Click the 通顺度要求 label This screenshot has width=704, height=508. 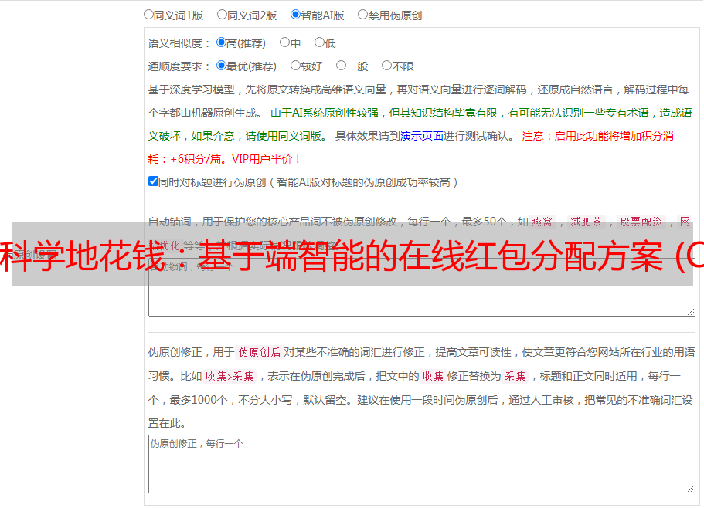(x=179, y=66)
